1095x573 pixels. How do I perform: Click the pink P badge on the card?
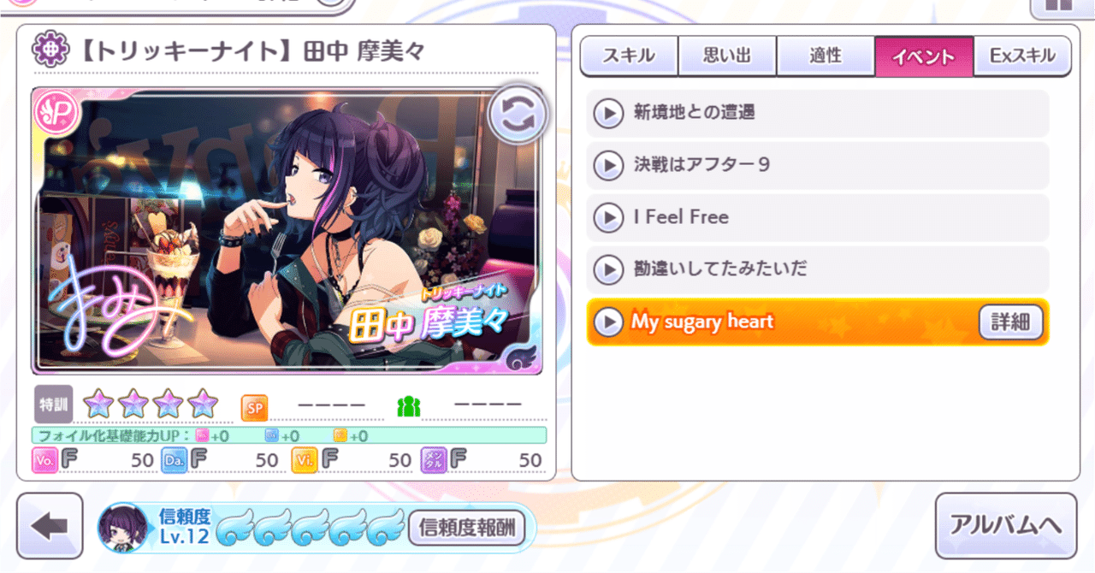tap(58, 112)
